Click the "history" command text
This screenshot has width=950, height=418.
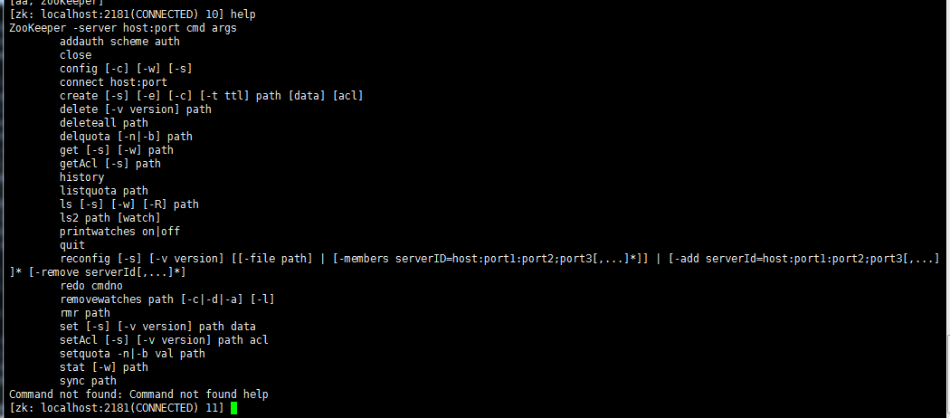click(x=81, y=177)
